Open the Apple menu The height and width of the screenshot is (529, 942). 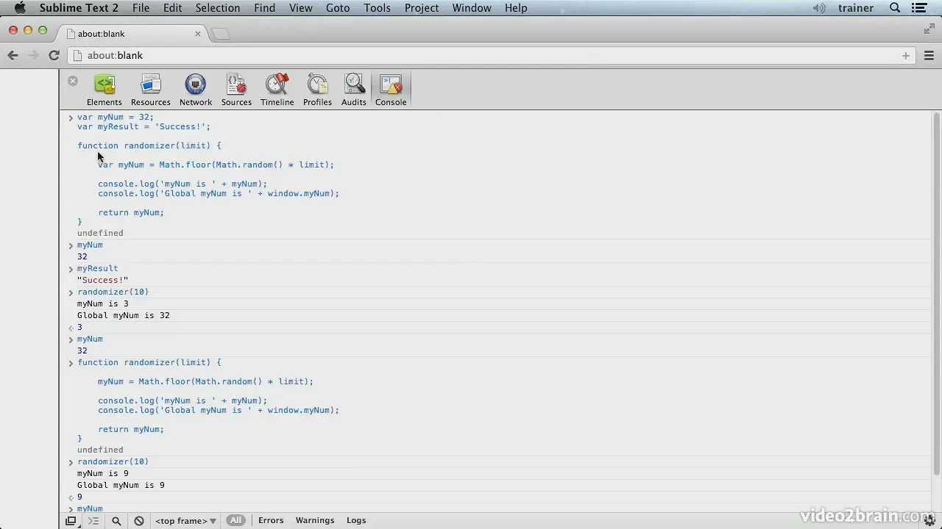click(20, 8)
